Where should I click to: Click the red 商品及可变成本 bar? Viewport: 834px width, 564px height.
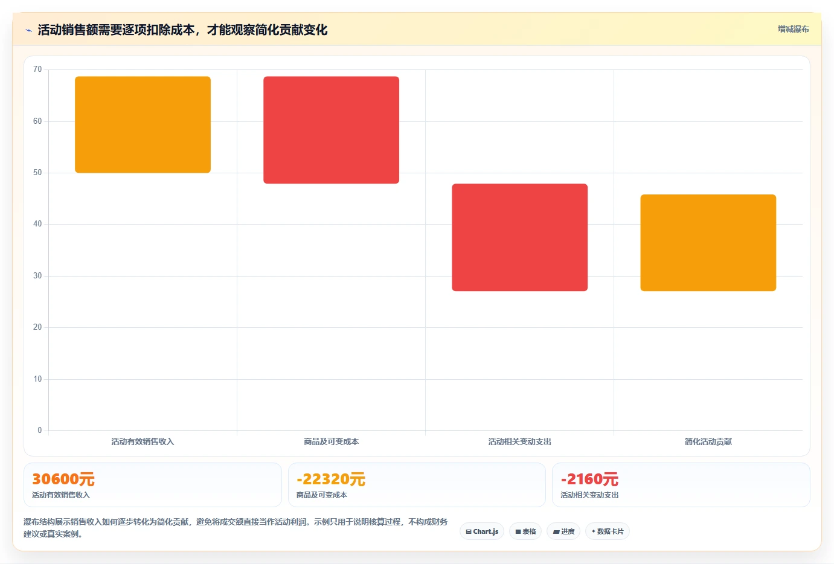pyautogui.click(x=331, y=130)
